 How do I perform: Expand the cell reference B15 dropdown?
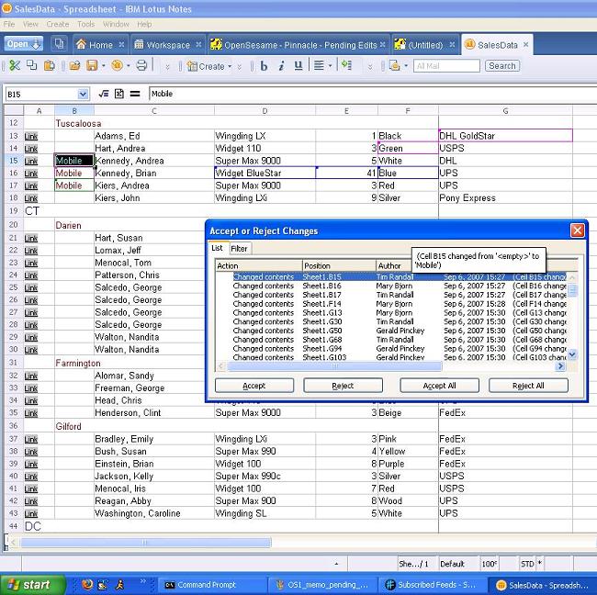(x=83, y=94)
